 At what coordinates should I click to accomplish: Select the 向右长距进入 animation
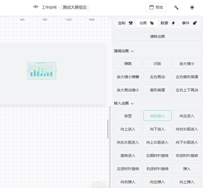coord(187,129)
